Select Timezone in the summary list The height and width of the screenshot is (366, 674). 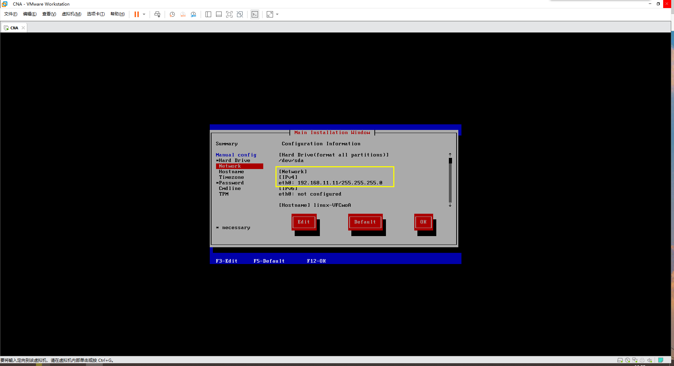231,177
